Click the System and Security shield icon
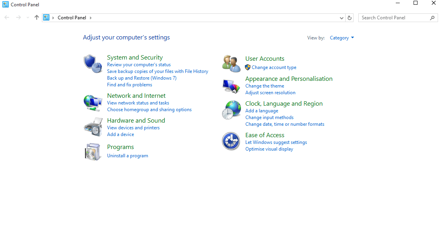The image size is (442, 246). (93, 63)
